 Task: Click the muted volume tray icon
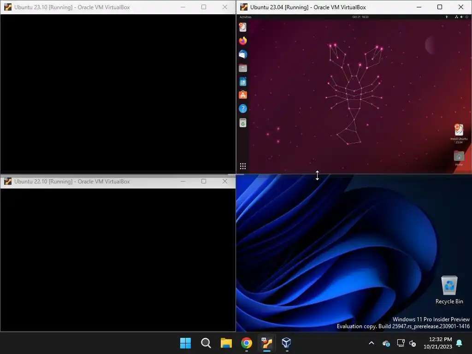pyautogui.click(x=413, y=343)
